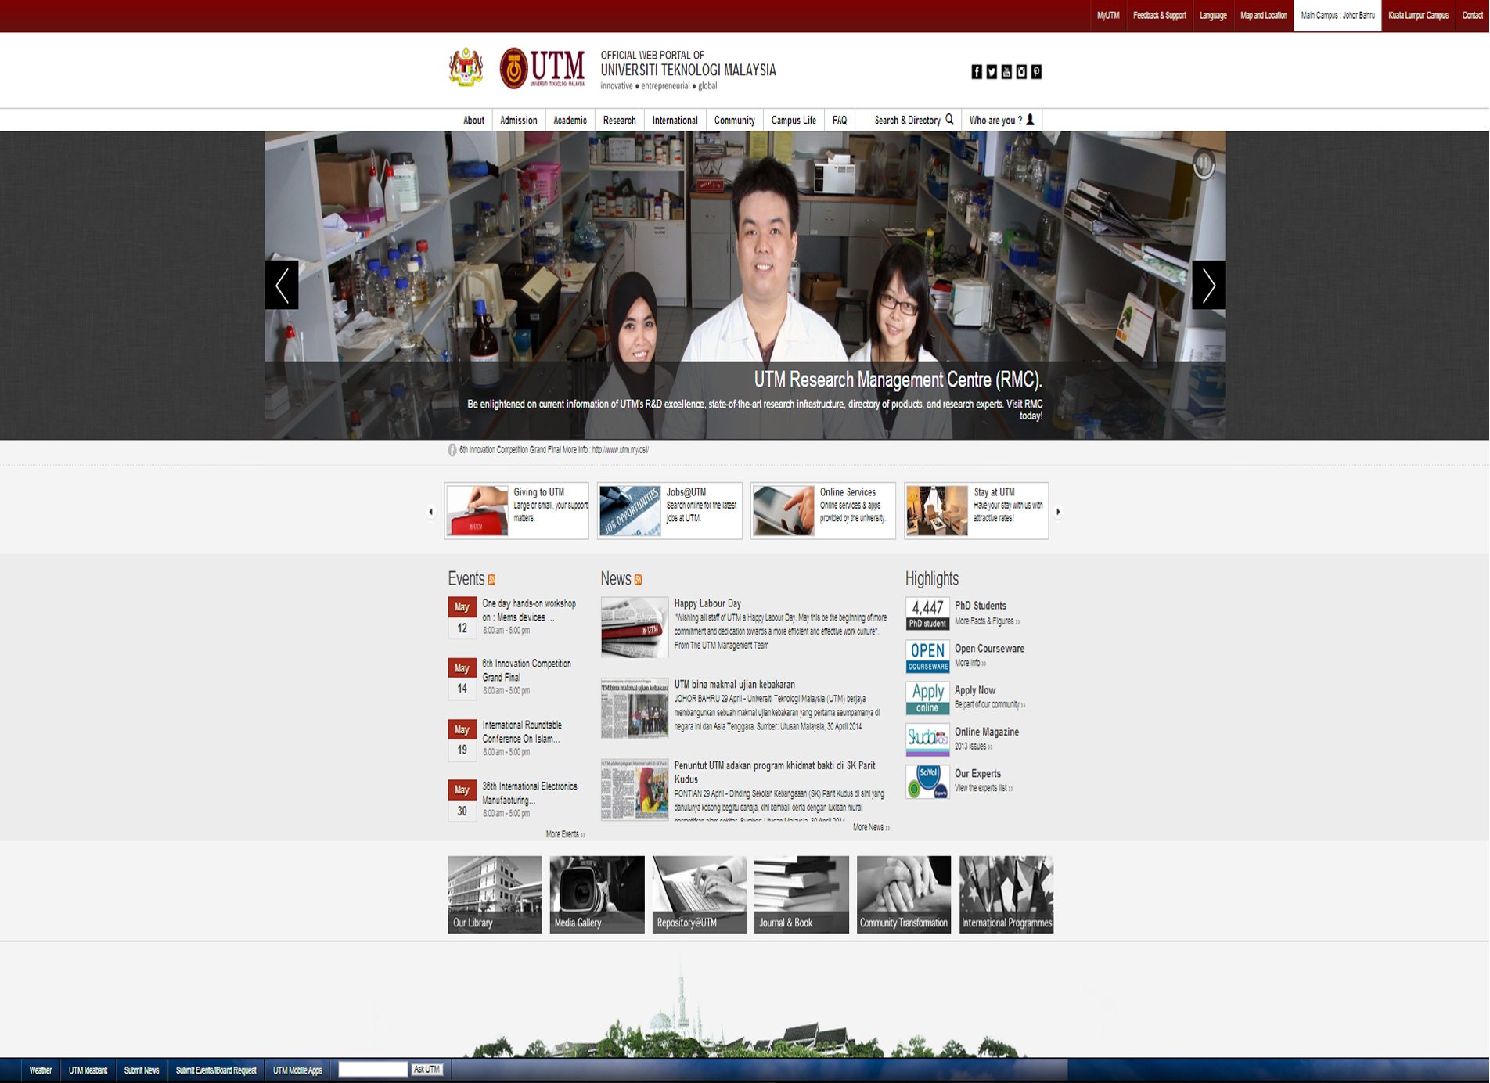Screen dimensions: 1490x1083
Task: Open UTM Ideabank in bottom bar
Action: coord(88,1070)
